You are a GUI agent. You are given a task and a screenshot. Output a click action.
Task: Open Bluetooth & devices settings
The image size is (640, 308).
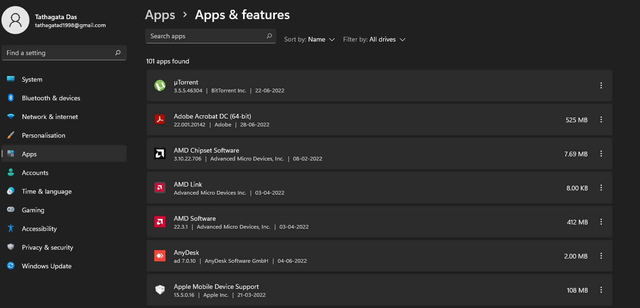(x=64, y=98)
